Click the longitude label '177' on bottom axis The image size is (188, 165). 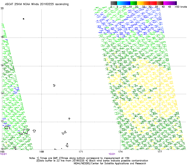point(160,152)
